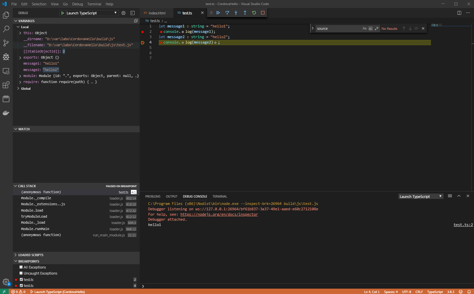This screenshot has width=474, height=294.
Task: Toggle Match Case in the find widget
Action: (x=365, y=28)
